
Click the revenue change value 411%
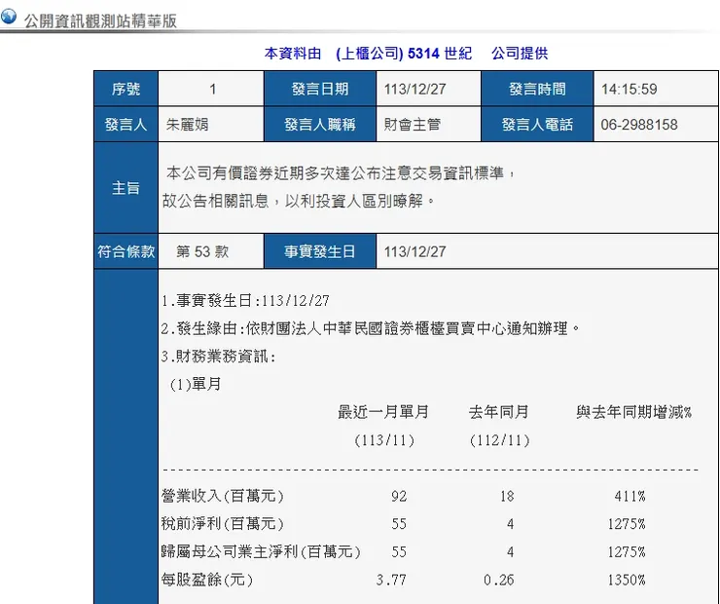tap(630, 496)
